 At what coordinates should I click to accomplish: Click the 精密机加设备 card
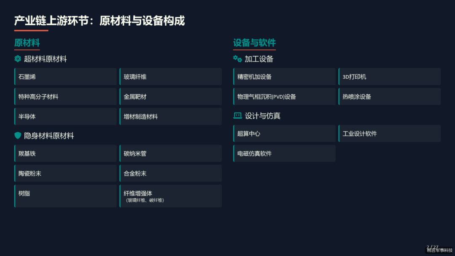pos(284,77)
